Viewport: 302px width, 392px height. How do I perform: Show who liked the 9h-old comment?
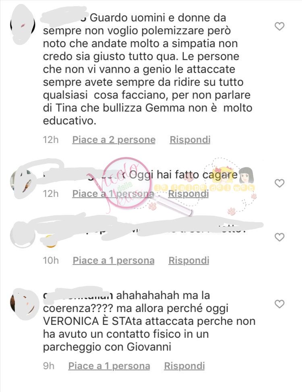coord(109,366)
